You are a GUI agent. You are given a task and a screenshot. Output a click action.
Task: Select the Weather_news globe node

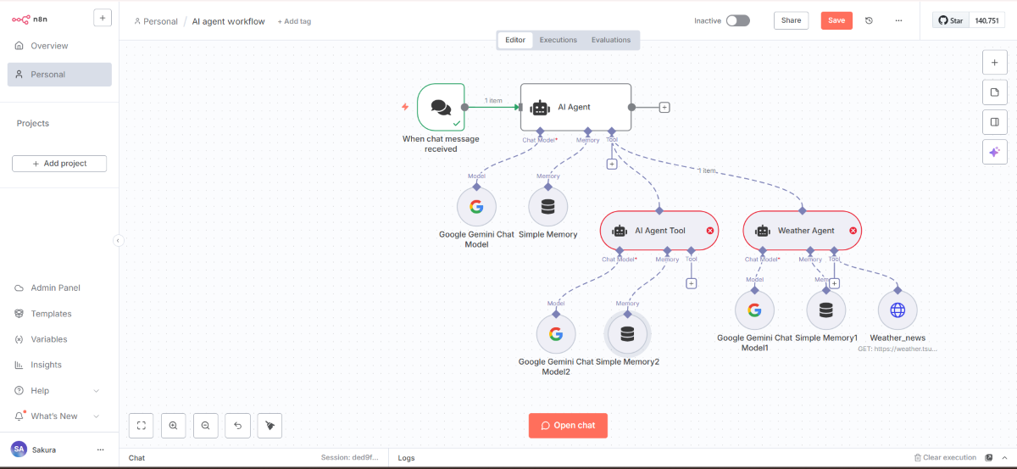click(898, 310)
